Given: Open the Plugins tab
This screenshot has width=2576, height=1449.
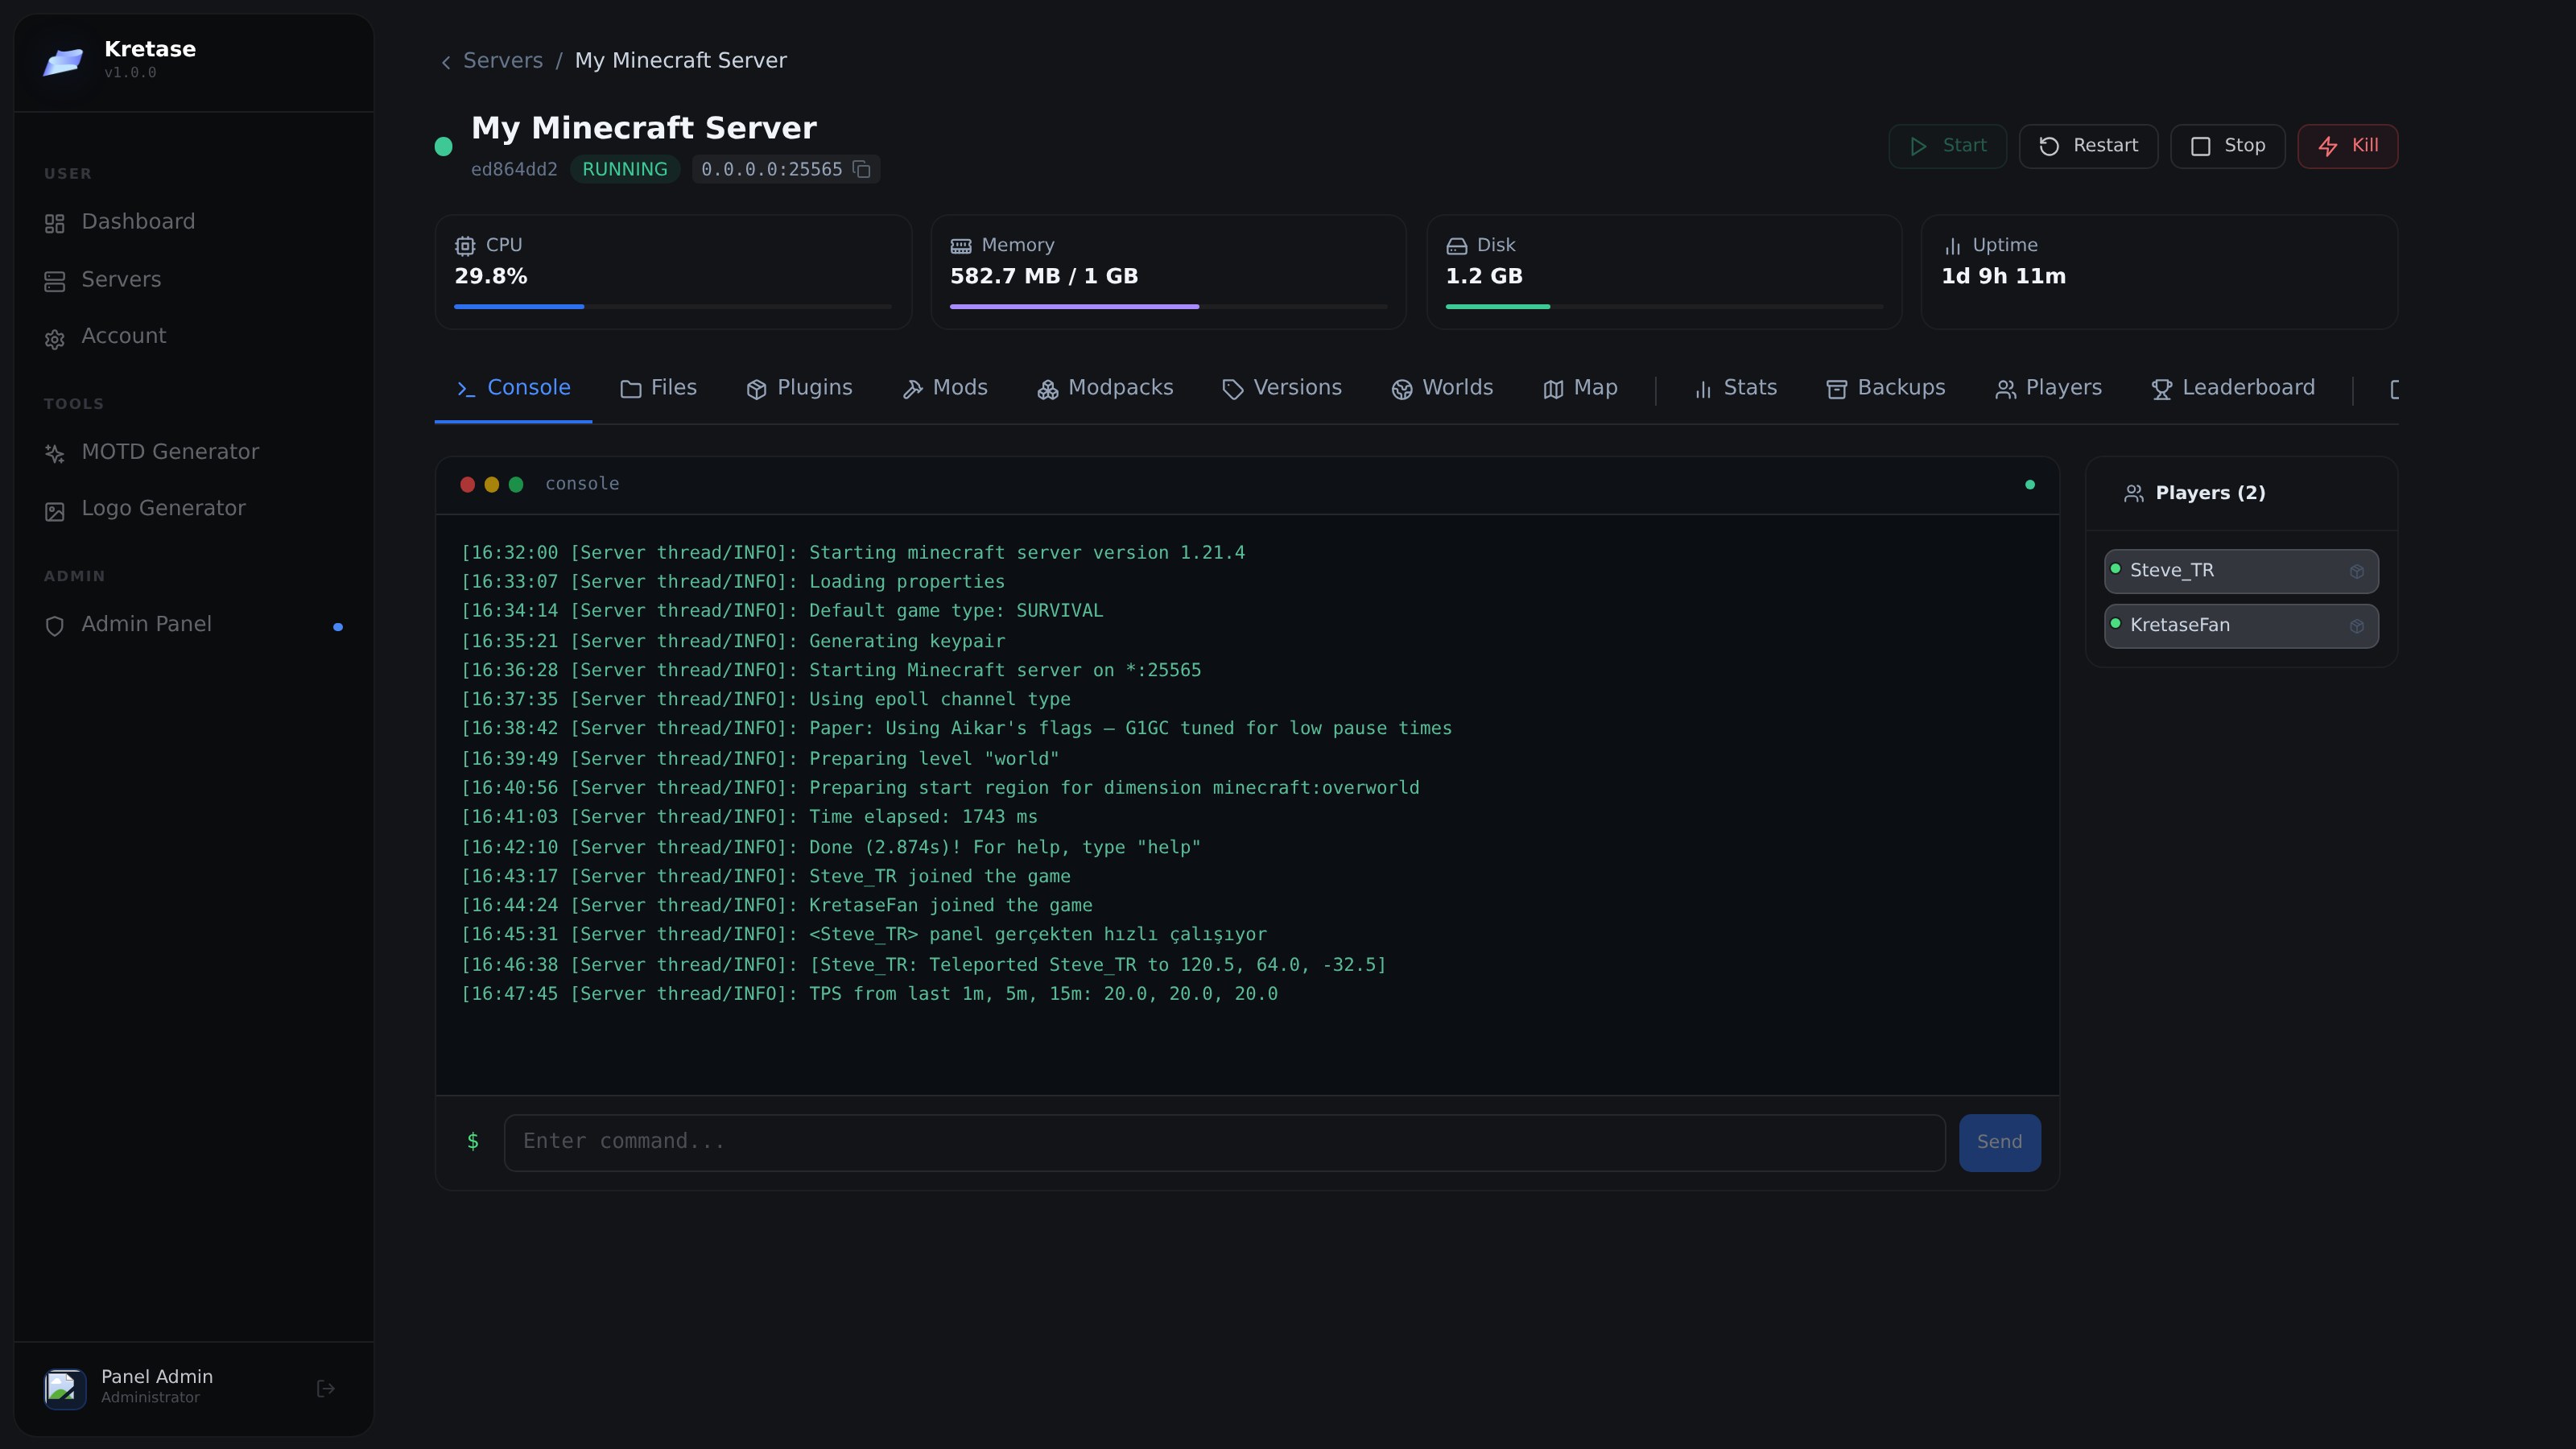Looking at the screenshot, I should 799,388.
